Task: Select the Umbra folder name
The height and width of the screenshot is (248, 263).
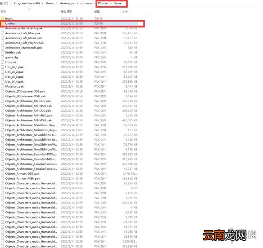Action: (x=10, y=23)
